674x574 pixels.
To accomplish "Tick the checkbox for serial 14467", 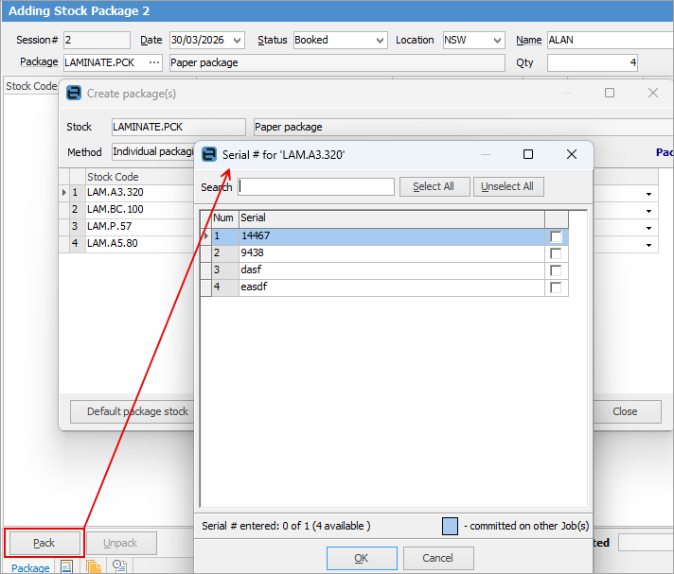I will tap(556, 236).
